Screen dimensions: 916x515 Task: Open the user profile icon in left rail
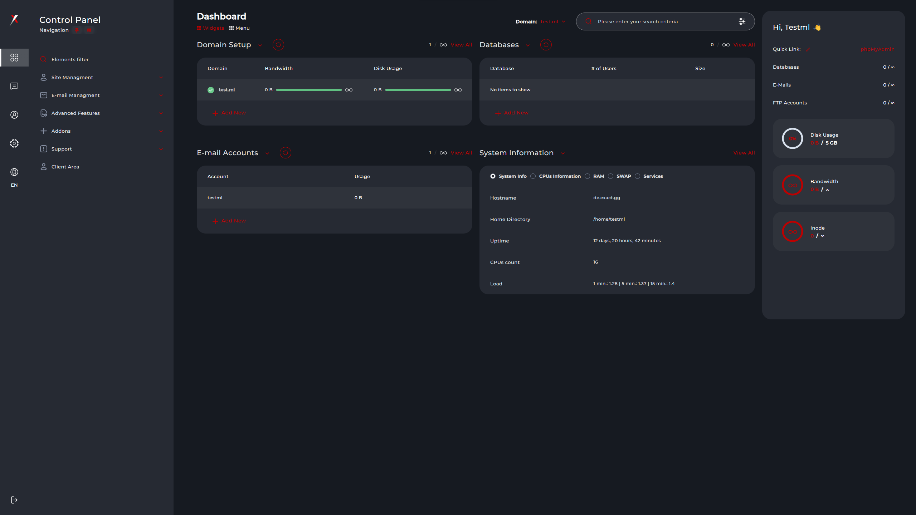coord(14,115)
